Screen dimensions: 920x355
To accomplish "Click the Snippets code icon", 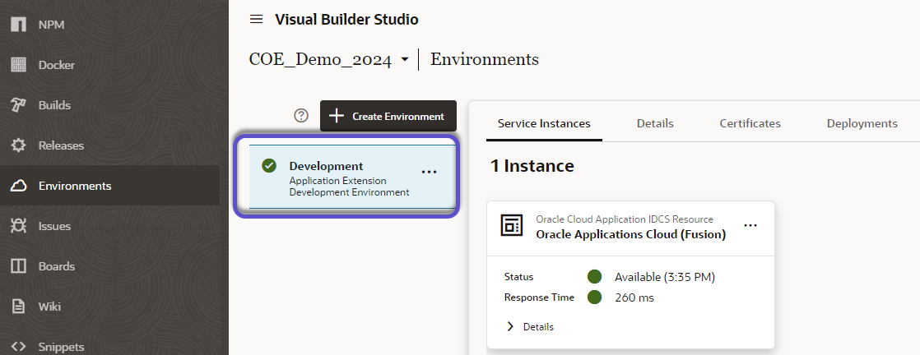I will (18, 347).
